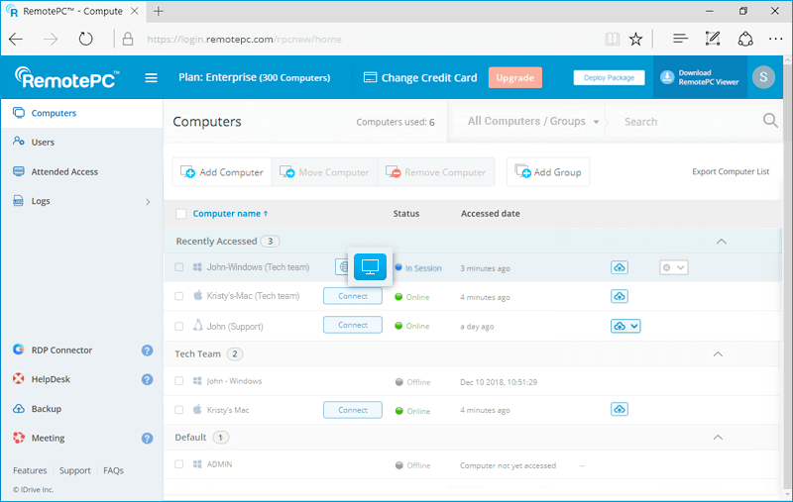Select all computers checkbox in header
This screenshot has height=502, width=793.
[180, 214]
